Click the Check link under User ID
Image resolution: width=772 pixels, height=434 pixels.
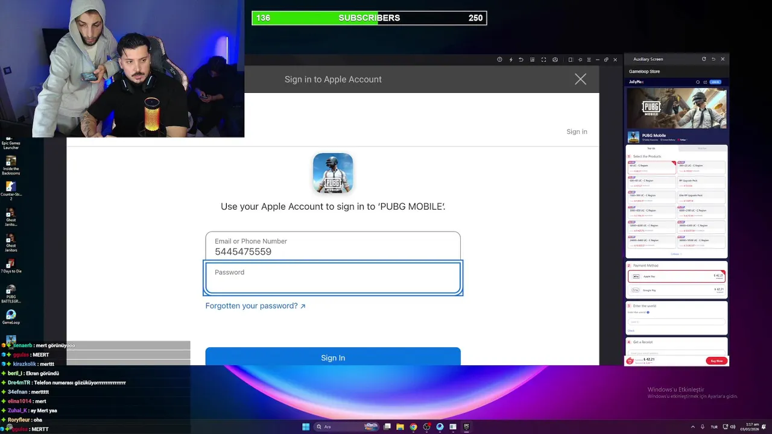point(631,330)
